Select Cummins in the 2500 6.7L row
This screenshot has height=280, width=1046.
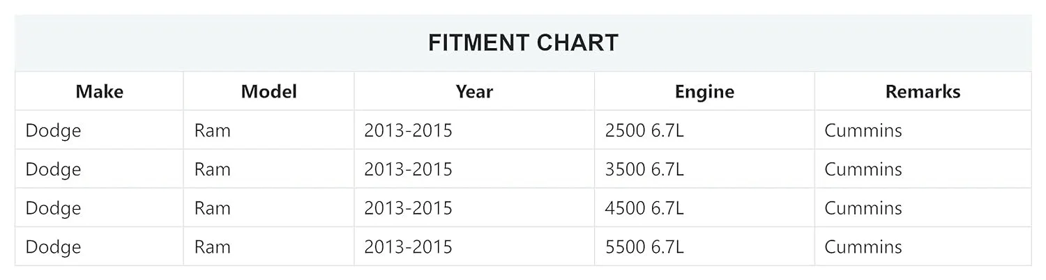[863, 130]
